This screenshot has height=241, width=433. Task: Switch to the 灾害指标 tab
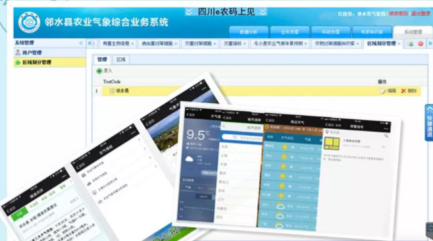tap(232, 43)
